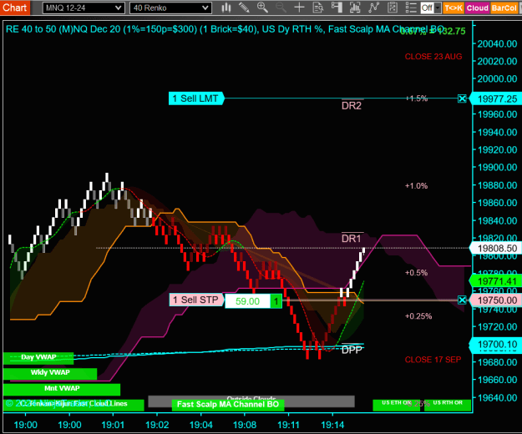Click the 19:08 time axis label
Screen dimensions: 522x434
click(245, 425)
